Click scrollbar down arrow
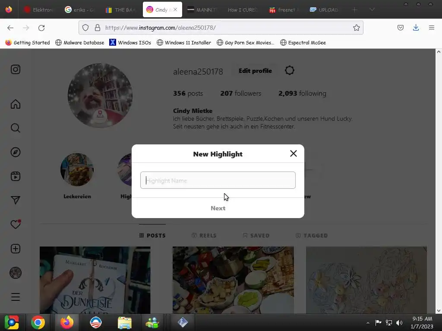The width and height of the screenshot is (442, 331). (x=439, y=310)
